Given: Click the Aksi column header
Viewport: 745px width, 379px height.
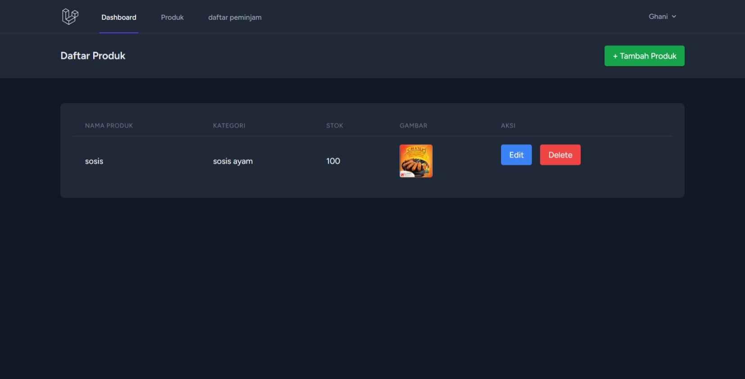Looking at the screenshot, I should 508,125.
